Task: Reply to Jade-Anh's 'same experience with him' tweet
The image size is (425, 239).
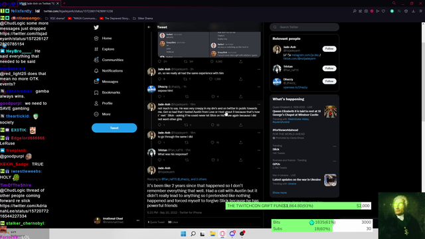Action: click(159, 79)
